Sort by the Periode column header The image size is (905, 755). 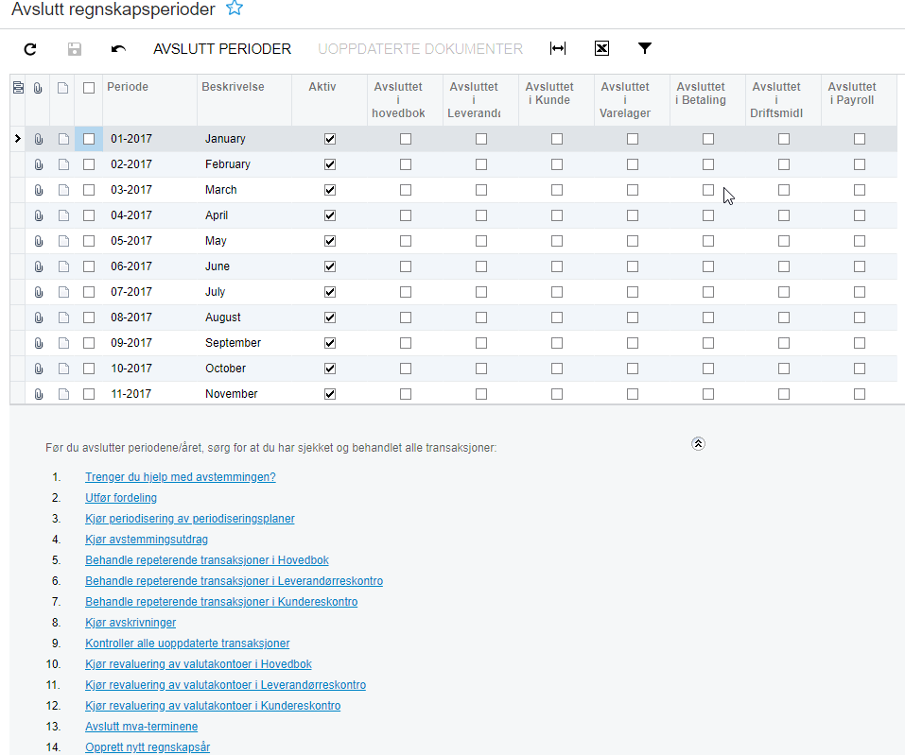coord(149,100)
